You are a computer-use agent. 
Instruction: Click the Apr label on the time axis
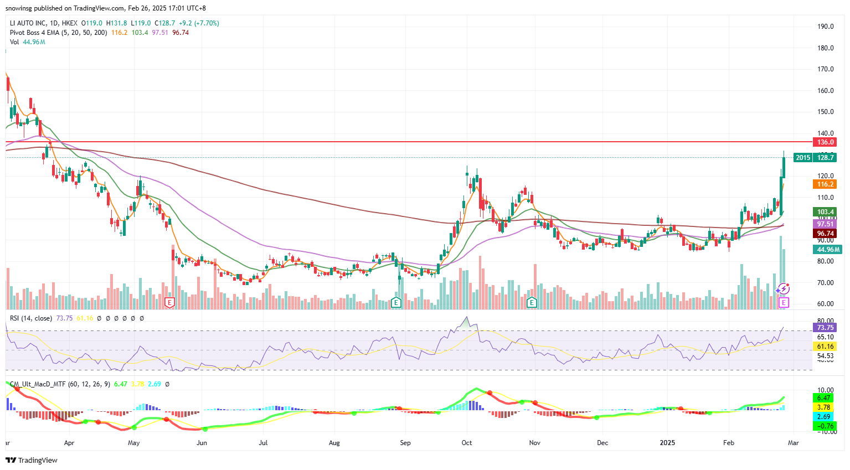(x=69, y=443)
